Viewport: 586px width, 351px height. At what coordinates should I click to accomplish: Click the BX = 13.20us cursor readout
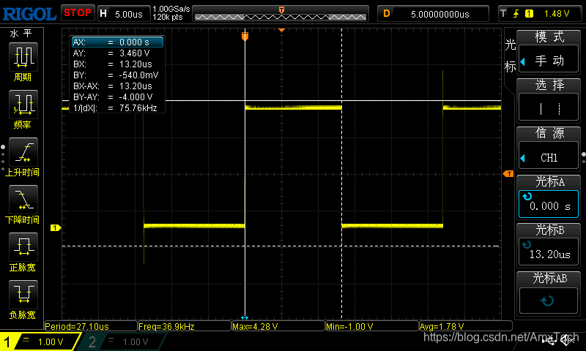coord(113,64)
